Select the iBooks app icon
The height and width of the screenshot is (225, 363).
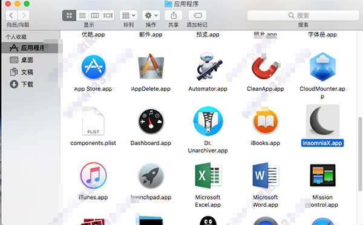point(266,121)
